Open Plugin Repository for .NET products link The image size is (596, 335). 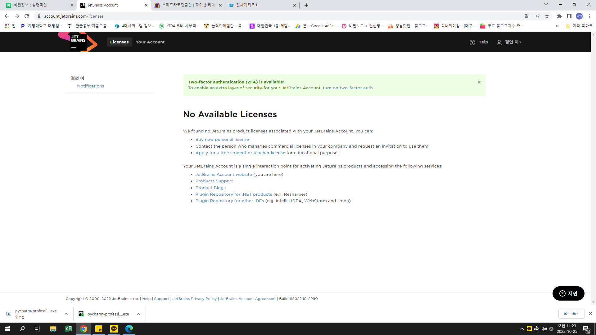[x=234, y=194]
